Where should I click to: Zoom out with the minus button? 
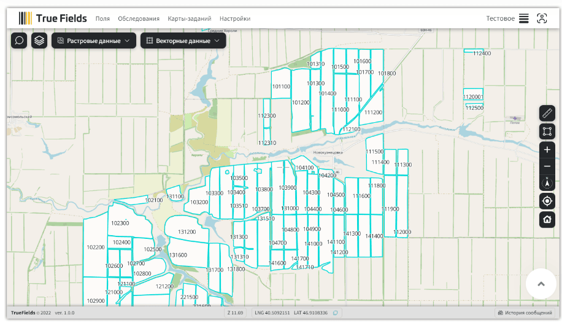[547, 166]
